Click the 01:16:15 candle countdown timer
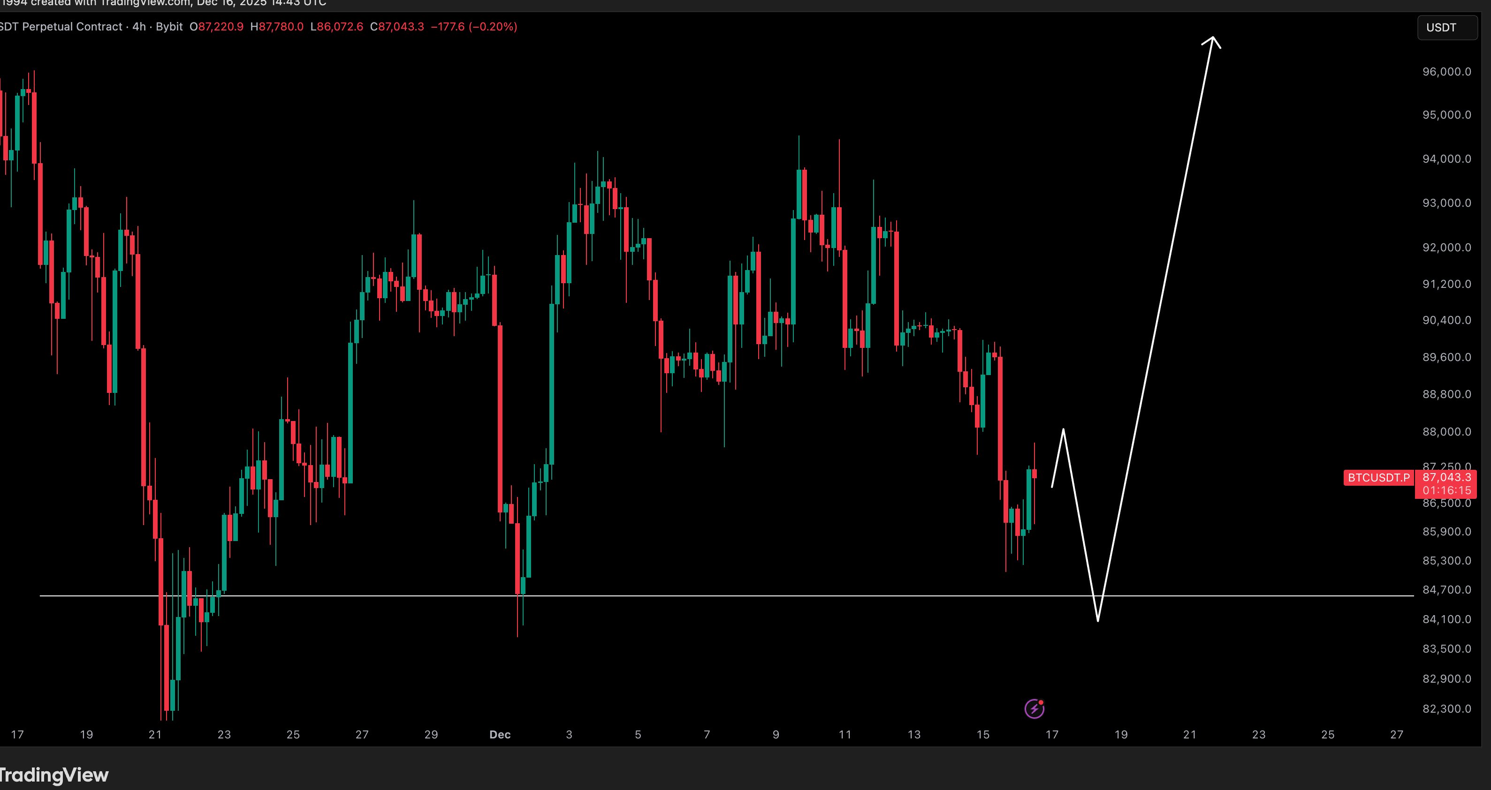 tap(1446, 490)
